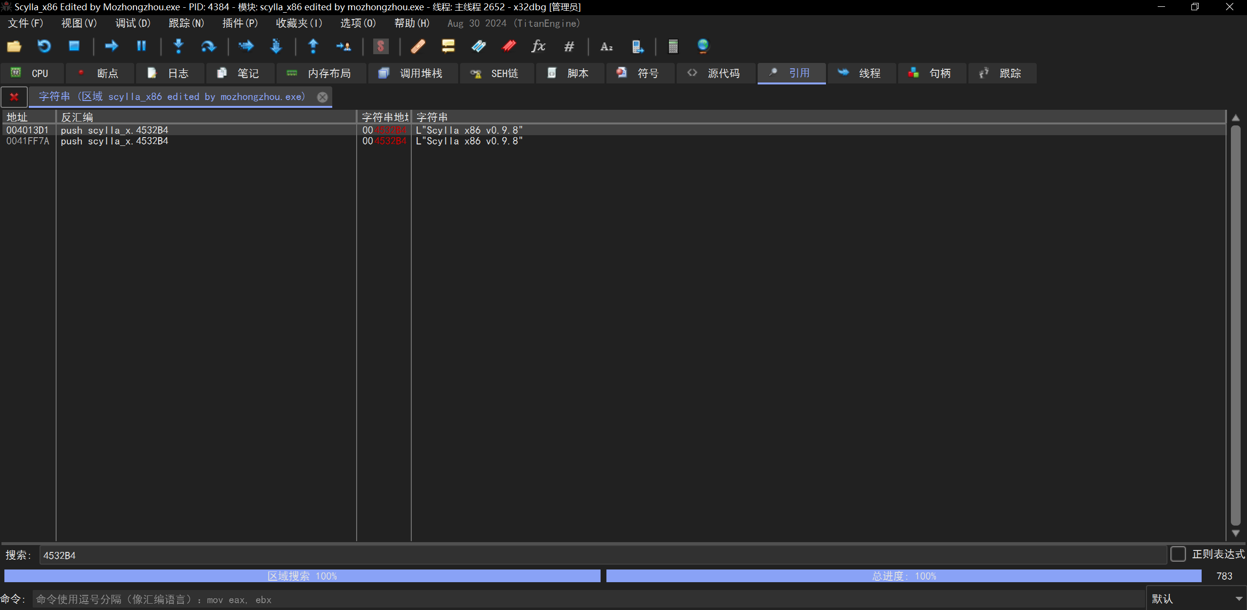Viewport: 1247px width, 610px height.
Task: Click the close button on string tab
Action: 323,96
